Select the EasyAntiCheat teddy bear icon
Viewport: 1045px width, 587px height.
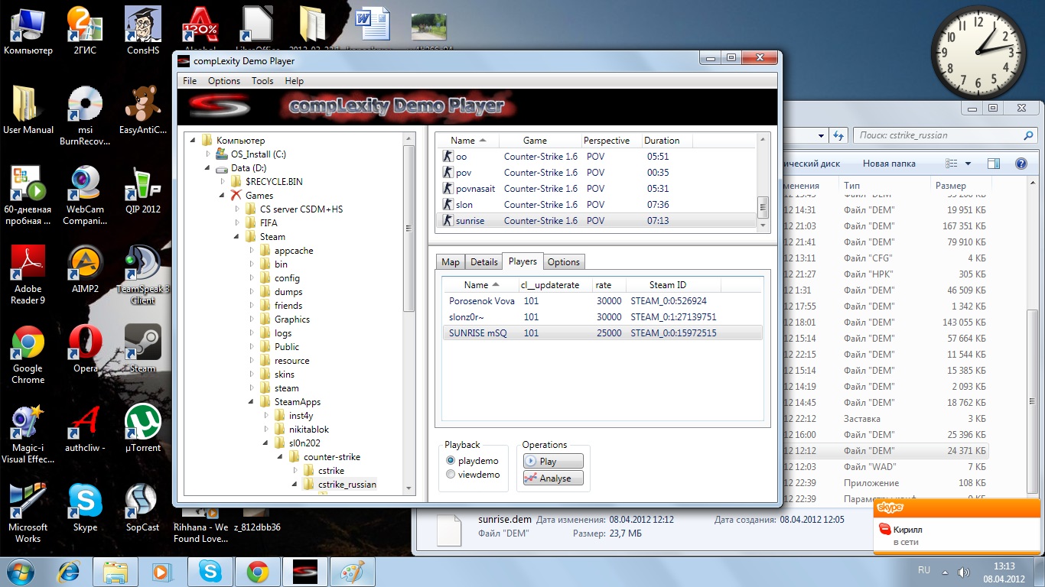[143, 110]
